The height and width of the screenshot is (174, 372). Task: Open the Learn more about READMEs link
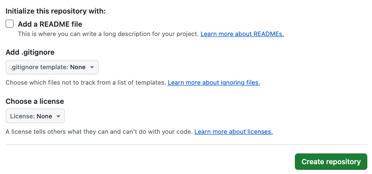click(x=242, y=34)
